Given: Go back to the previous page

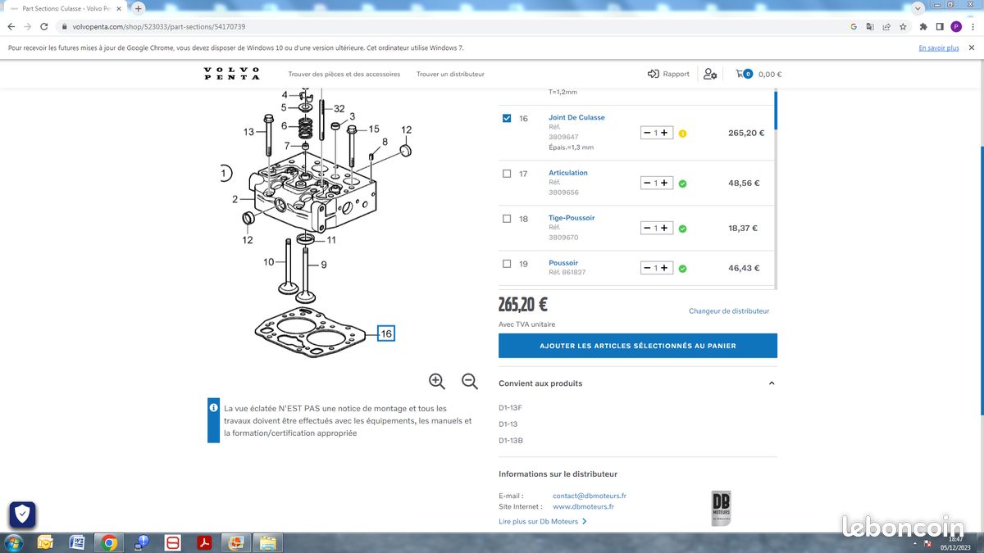Looking at the screenshot, I should pyautogui.click(x=11, y=26).
